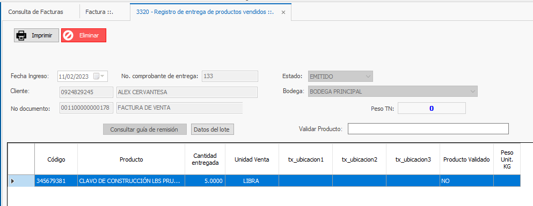The width and height of the screenshot is (533, 206).
Task: Switch to the Consulta de Facturas tab
Action: click(x=35, y=12)
